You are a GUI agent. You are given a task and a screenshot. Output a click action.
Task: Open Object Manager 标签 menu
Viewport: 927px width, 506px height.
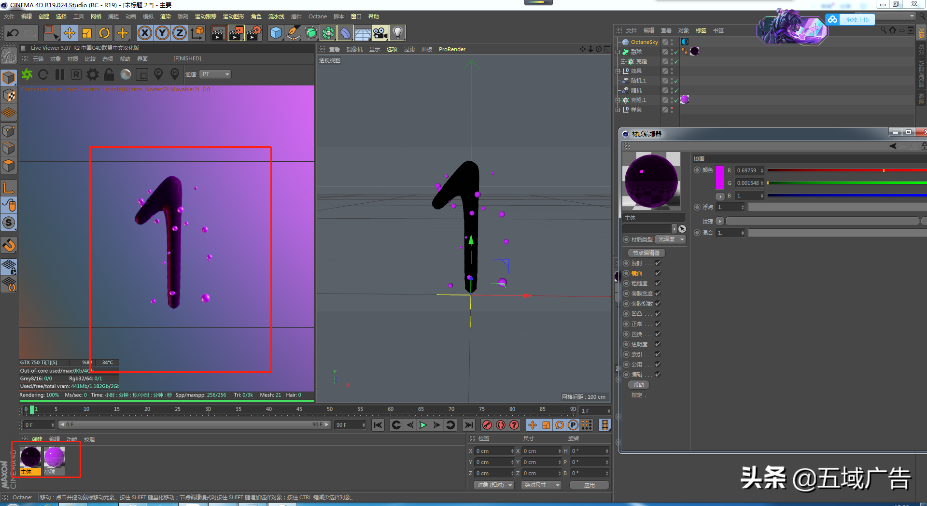tap(701, 30)
